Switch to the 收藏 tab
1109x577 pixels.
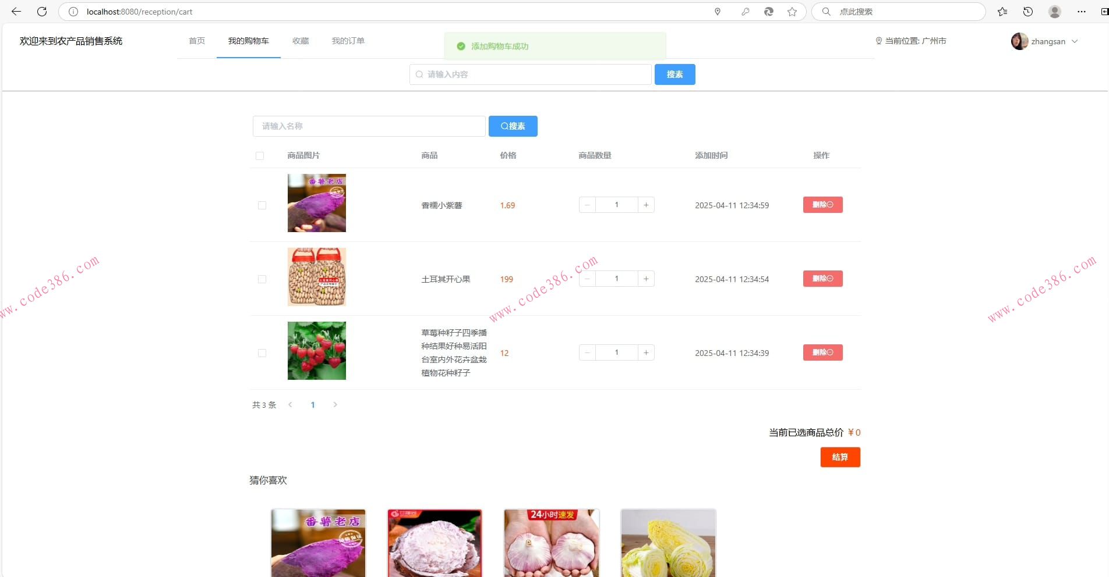click(x=301, y=41)
